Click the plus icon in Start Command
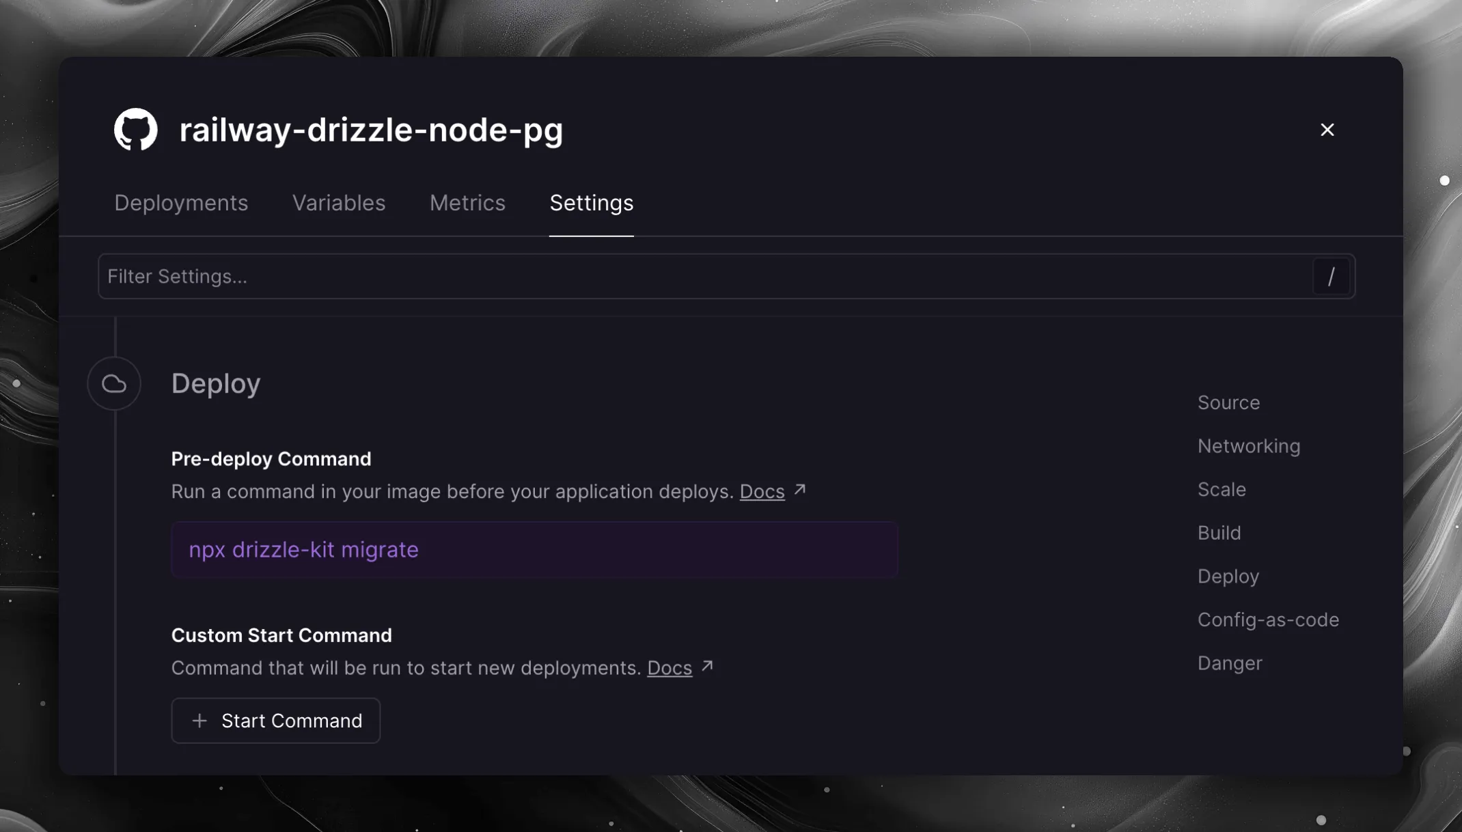The image size is (1462, 832). (x=199, y=721)
